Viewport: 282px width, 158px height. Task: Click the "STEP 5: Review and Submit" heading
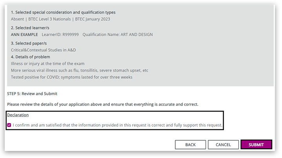click(32, 94)
